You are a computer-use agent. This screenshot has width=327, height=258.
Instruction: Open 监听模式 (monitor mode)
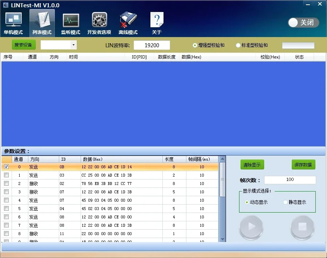[x=70, y=23]
